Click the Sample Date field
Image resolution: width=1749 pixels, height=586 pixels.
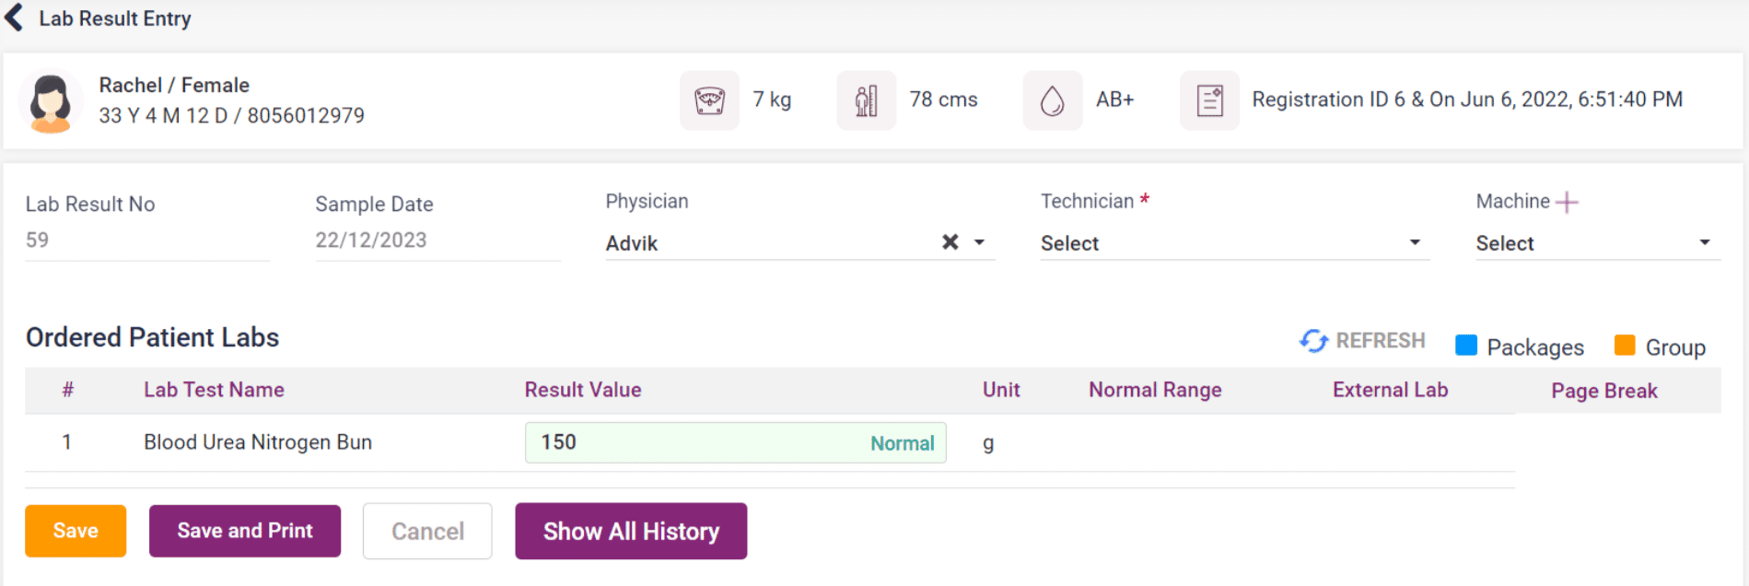[437, 240]
